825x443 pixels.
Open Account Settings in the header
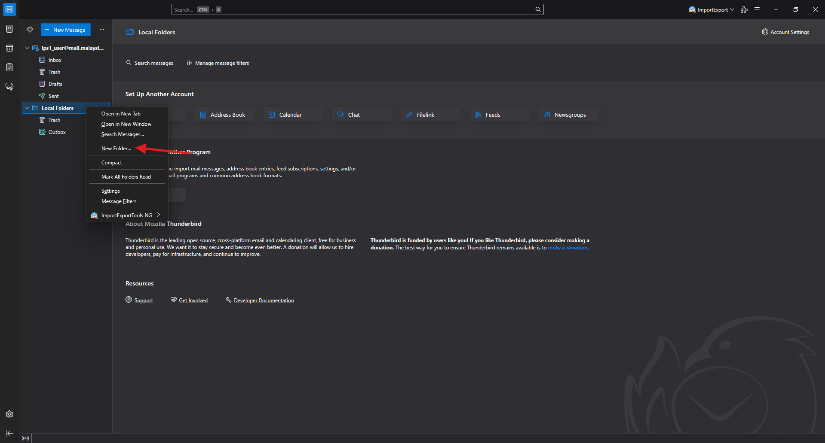785,32
